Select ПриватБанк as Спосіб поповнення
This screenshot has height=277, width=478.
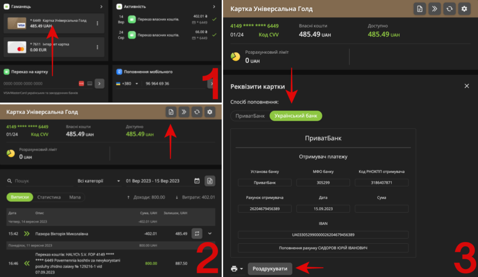[250, 116]
